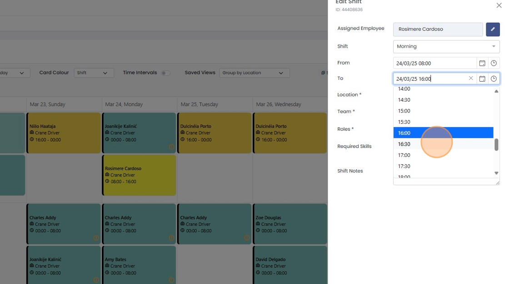Click the time list scrollbar thumb
This screenshot has height=284, width=509.
click(496, 145)
